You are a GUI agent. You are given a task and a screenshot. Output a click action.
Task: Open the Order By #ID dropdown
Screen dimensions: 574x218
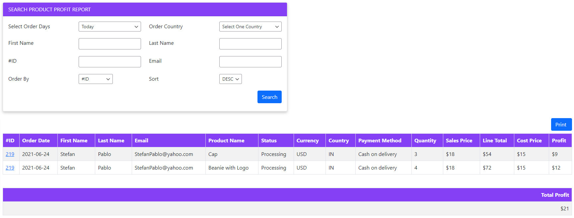(96, 79)
